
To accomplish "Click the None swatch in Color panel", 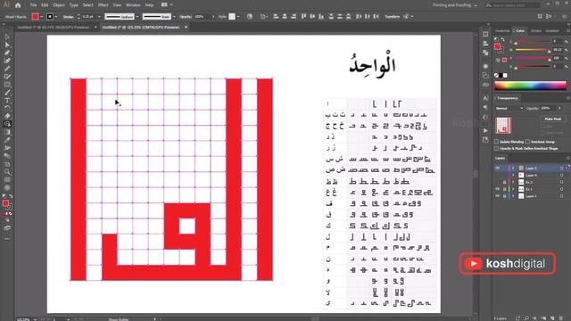I will (x=496, y=75).
